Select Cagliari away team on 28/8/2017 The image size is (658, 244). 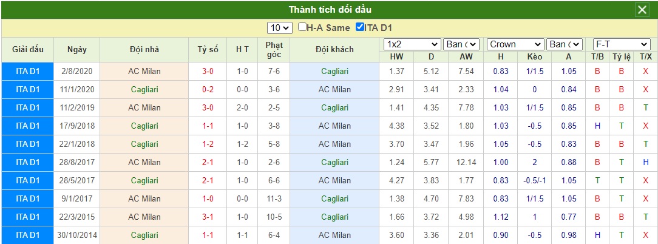click(334, 162)
